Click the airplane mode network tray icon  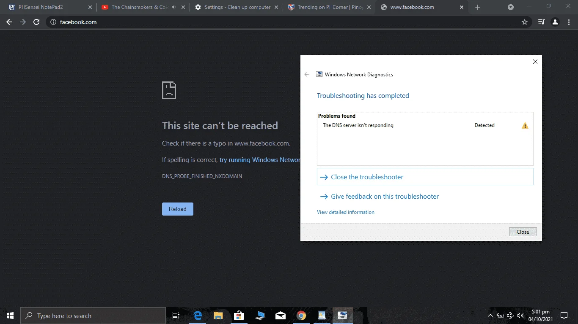[x=511, y=316]
